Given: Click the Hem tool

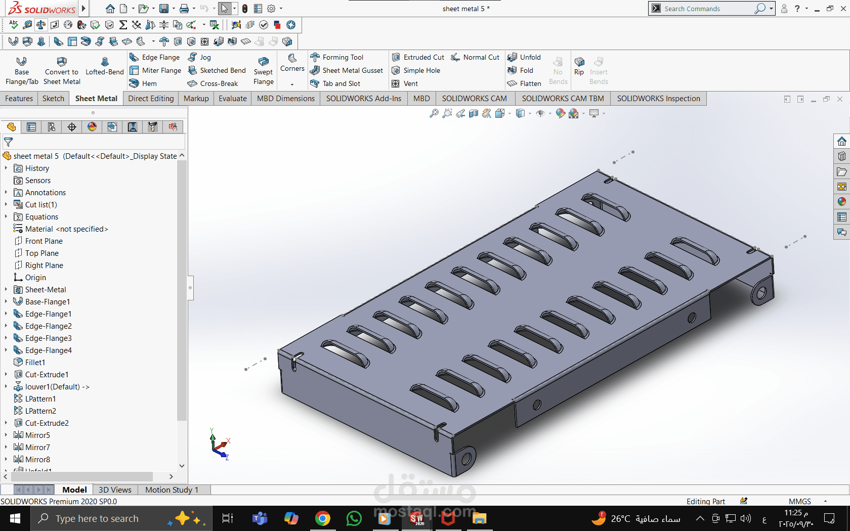Looking at the screenshot, I should 143,83.
